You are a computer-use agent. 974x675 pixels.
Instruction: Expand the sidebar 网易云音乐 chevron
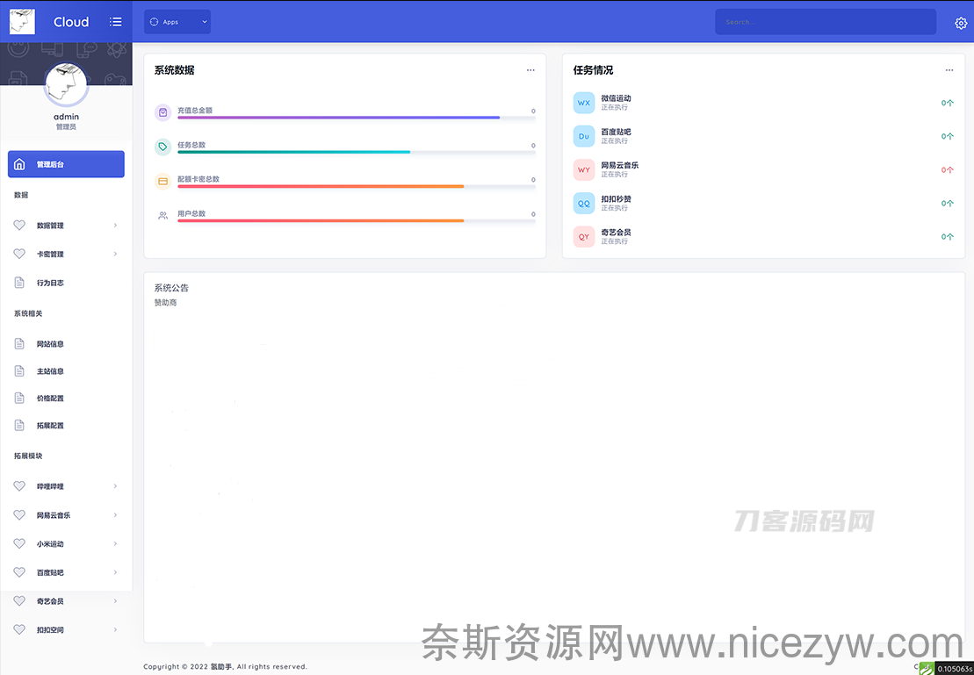tap(116, 514)
